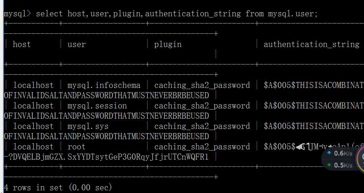Screen dimensions: 364x193
Task: Select the mysql.session user entry
Action: click(x=97, y=106)
